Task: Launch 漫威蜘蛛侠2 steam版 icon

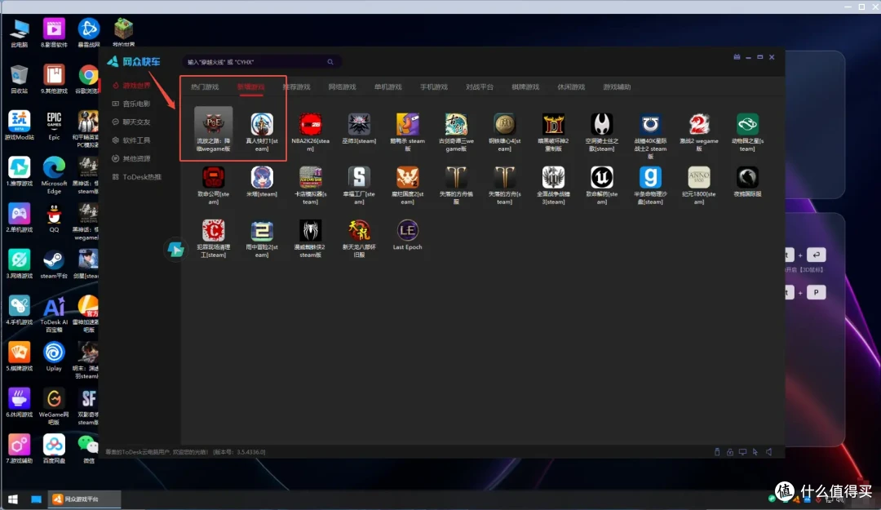Action: pos(310,230)
